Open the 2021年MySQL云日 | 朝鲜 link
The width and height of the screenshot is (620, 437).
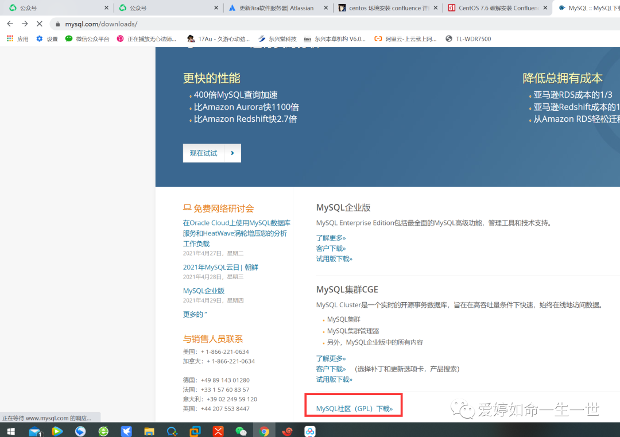220,268
